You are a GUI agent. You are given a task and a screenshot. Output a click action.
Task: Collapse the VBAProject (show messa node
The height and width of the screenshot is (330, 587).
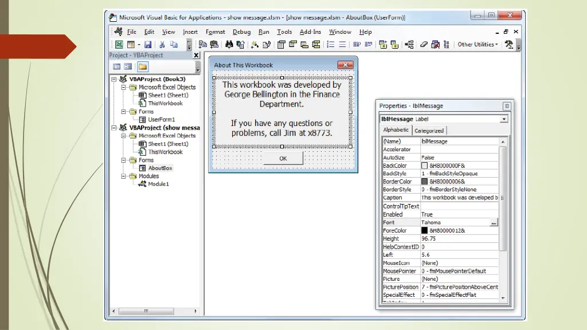[114, 128]
